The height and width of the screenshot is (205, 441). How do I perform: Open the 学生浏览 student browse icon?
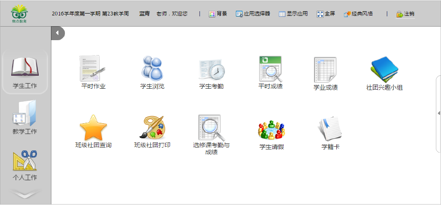pos(152,69)
